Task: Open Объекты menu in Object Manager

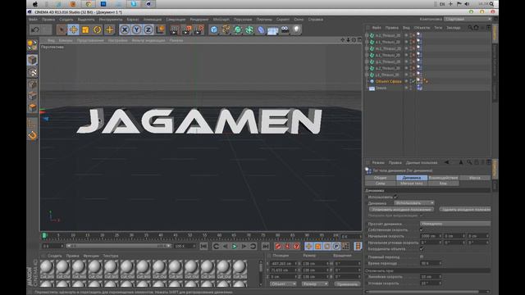Action: tap(422, 28)
